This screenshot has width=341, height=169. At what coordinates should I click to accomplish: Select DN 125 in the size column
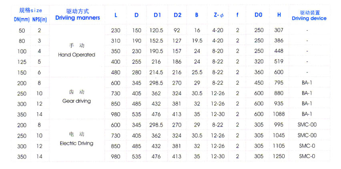pyautogui.click(x=22, y=62)
